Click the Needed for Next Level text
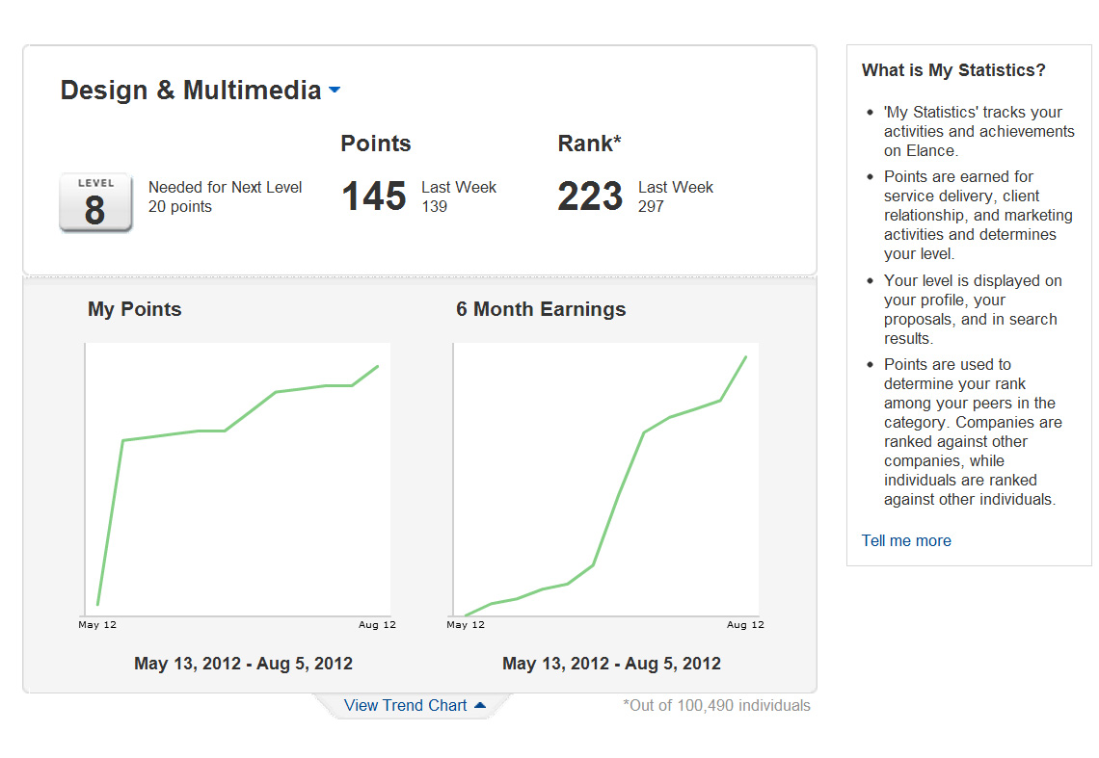Screen dimensions: 1099x758 click(225, 188)
